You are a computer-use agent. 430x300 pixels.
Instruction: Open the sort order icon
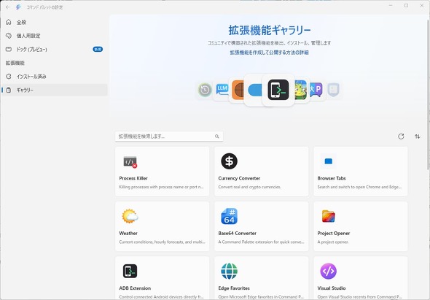coord(418,136)
